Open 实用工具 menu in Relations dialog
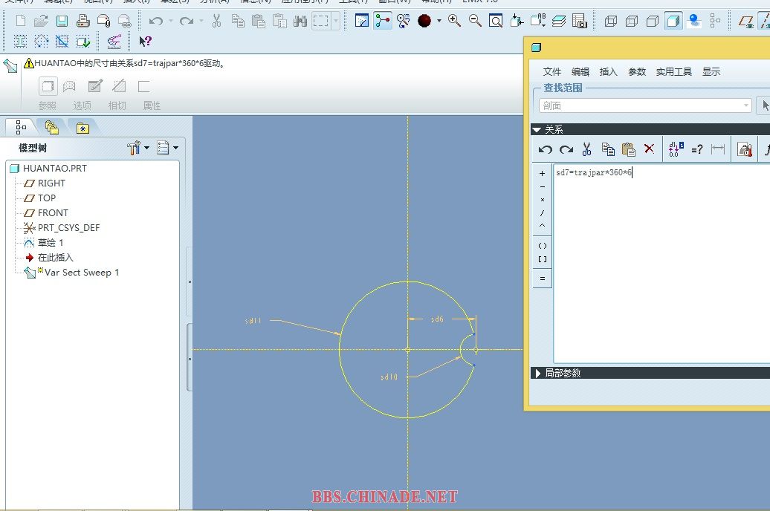 (673, 71)
